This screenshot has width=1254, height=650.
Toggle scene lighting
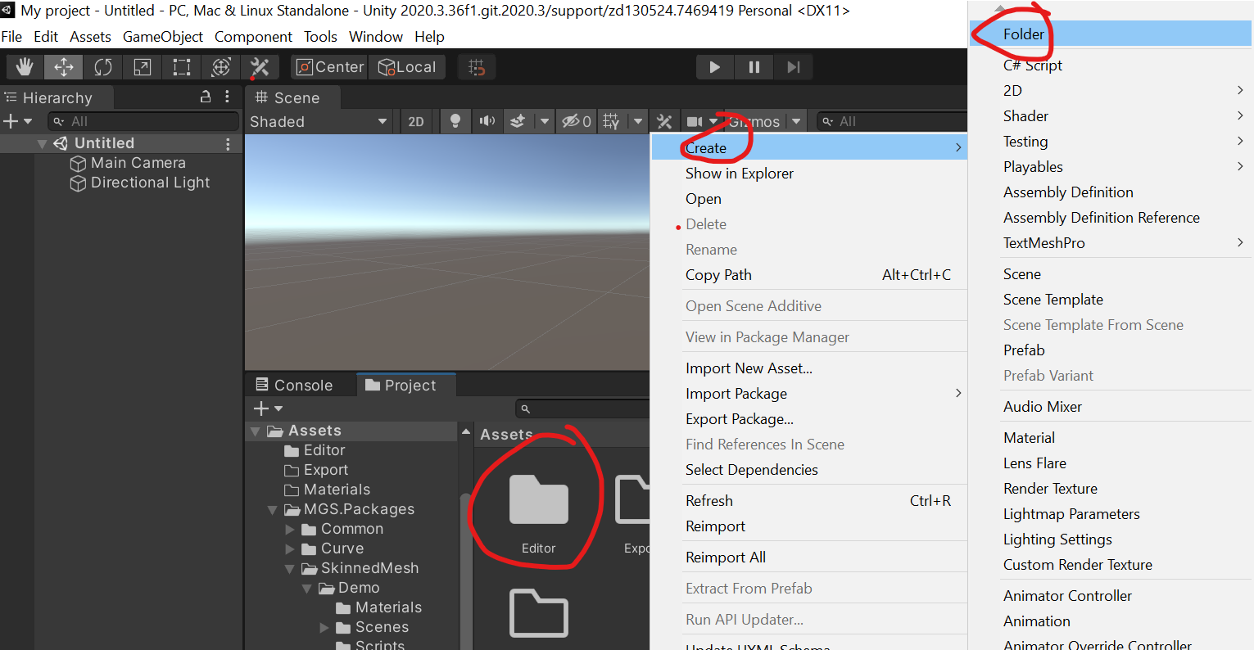455,121
